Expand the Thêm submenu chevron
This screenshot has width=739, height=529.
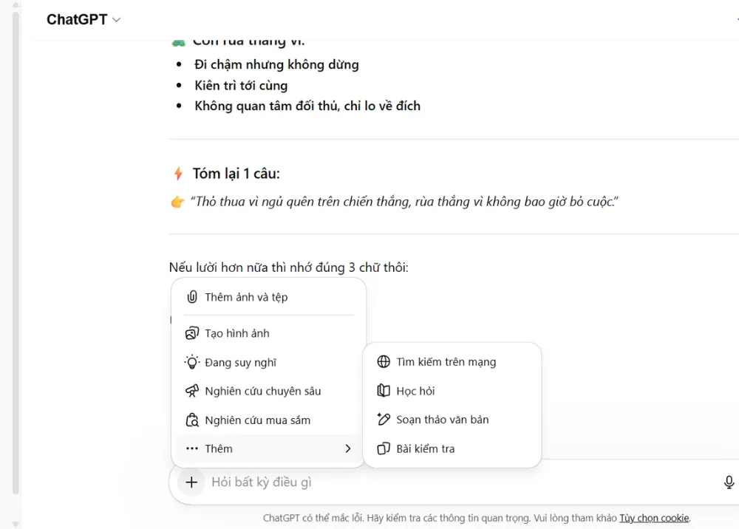347,448
